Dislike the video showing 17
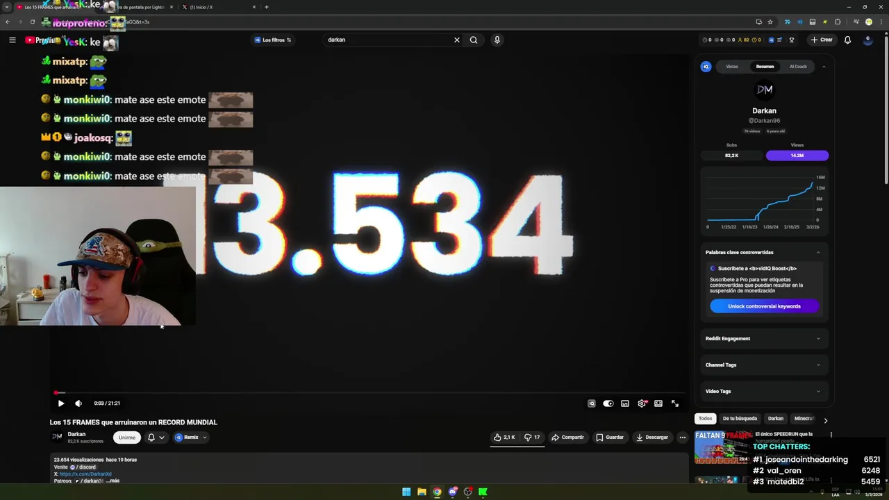This screenshot has width=889, height=500. click(532, 437)
